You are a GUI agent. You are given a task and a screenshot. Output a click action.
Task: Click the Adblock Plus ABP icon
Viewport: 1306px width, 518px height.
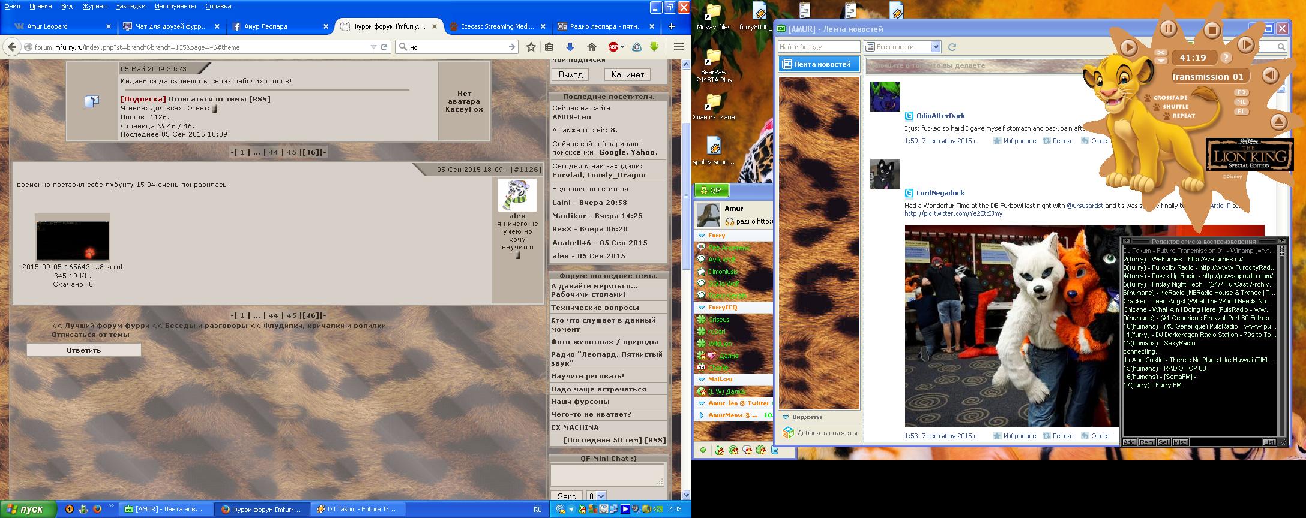[x=613, y=47]
